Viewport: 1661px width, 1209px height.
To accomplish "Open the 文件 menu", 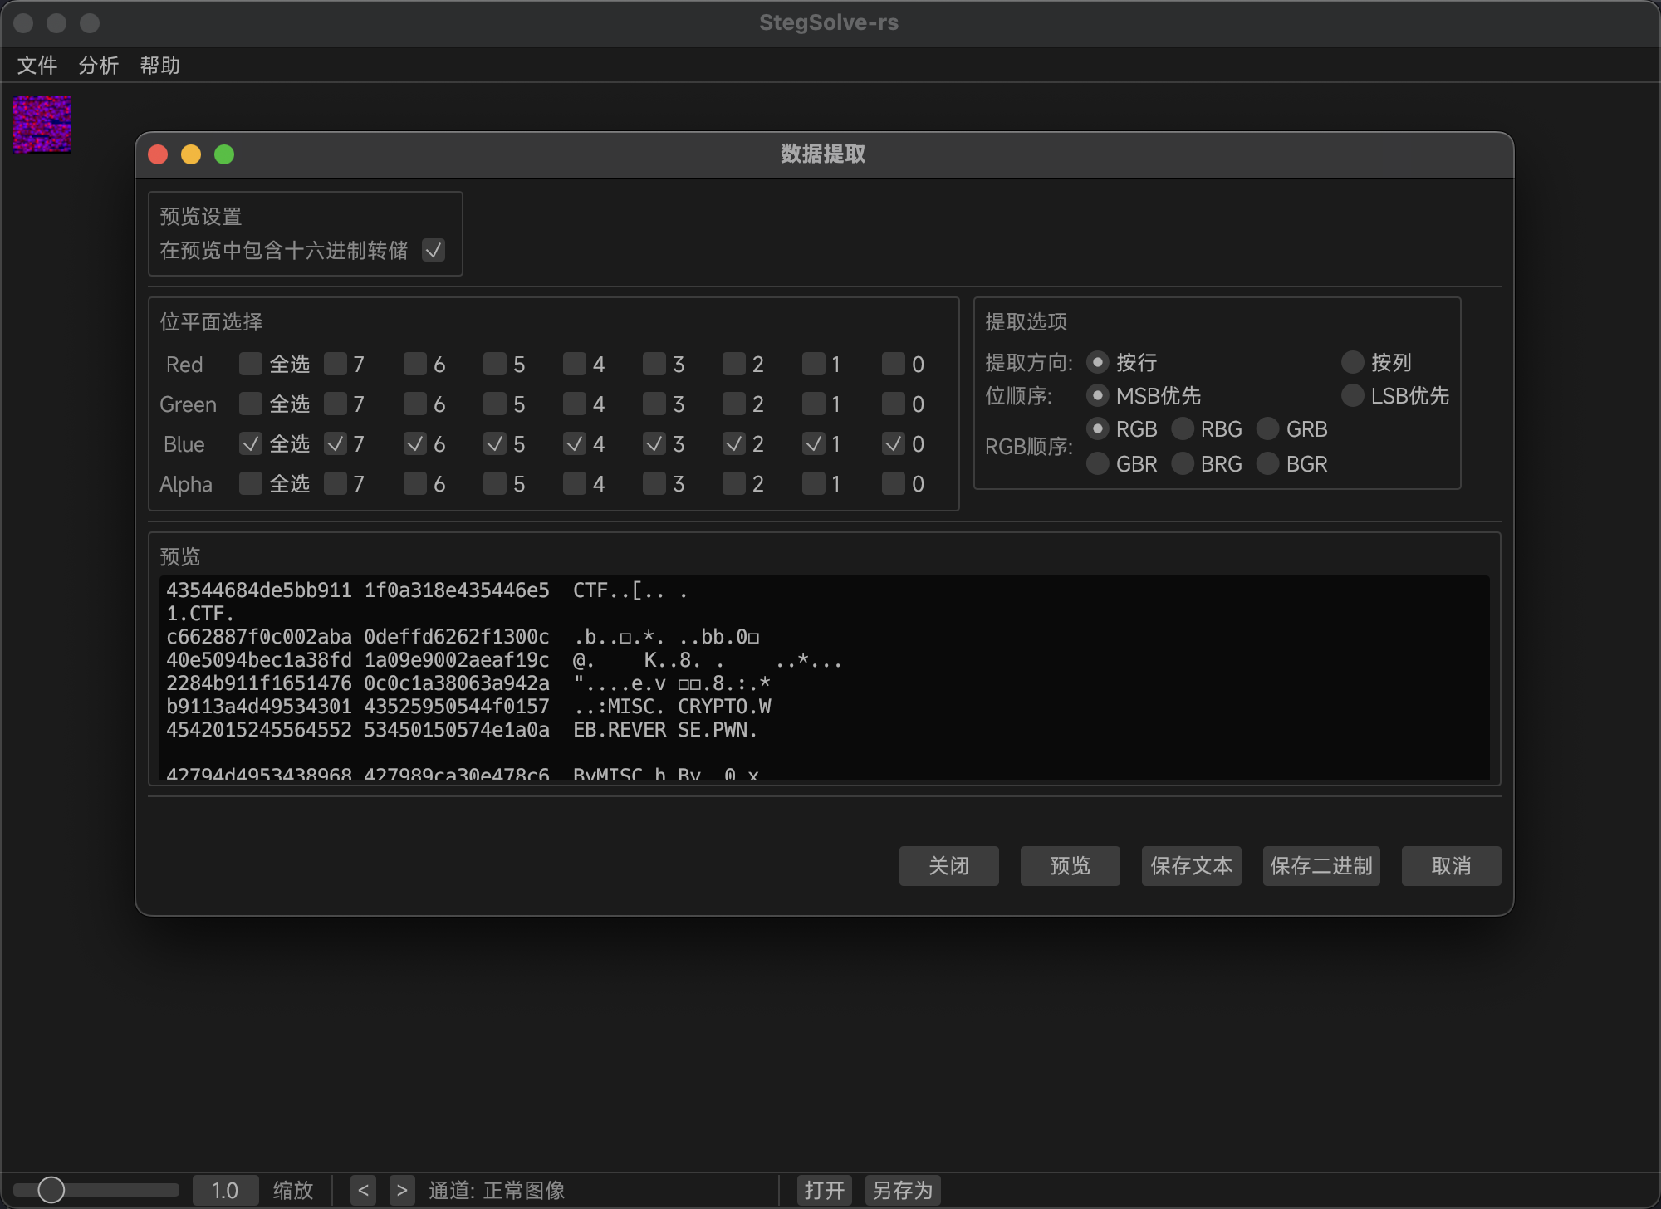I will pyautogui.click(x=37, y=65).
